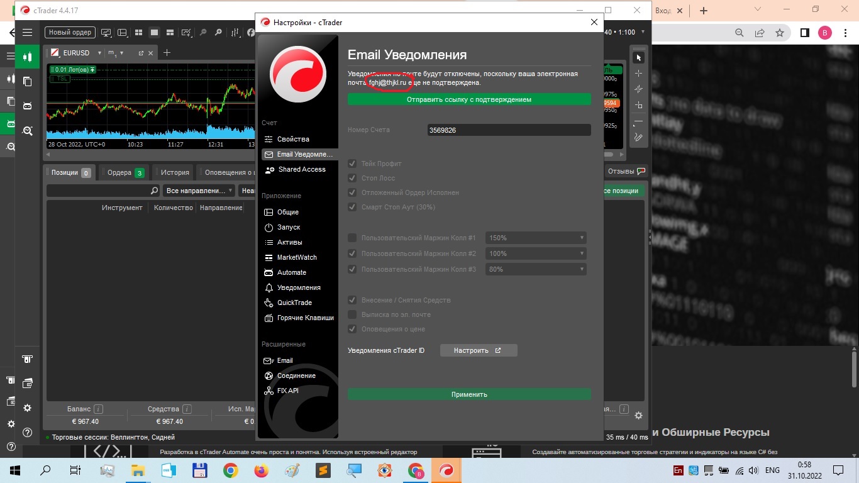Open the gear settings icon in bottom sidebar
Screen dimensions: 859x483
27,408
